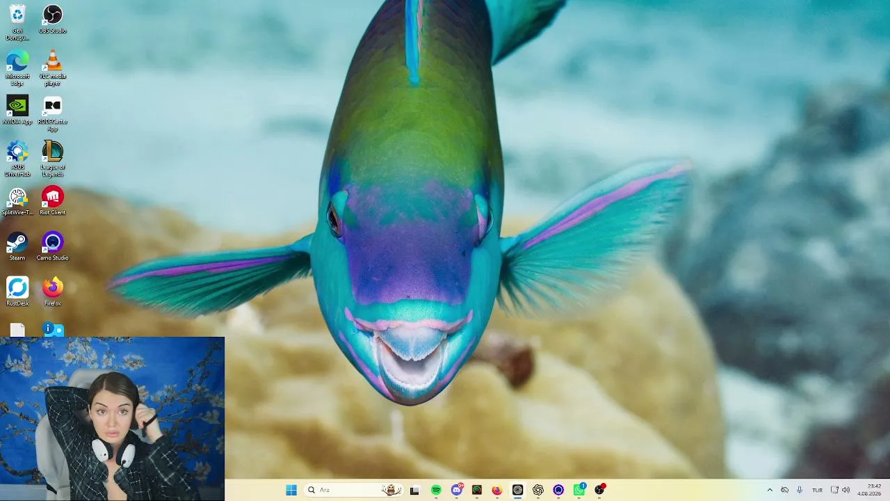
Task: Select the ASUS DriverHub desktop icon
Action: tap(17, 159)
